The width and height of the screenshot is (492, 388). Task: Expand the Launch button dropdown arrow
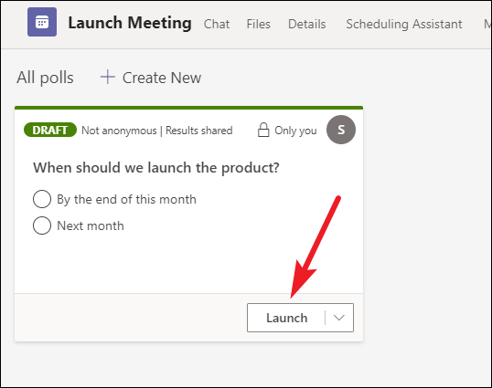(339, 318)
